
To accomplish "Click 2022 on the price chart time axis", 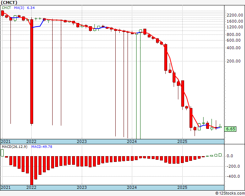I will coord(31,141).
